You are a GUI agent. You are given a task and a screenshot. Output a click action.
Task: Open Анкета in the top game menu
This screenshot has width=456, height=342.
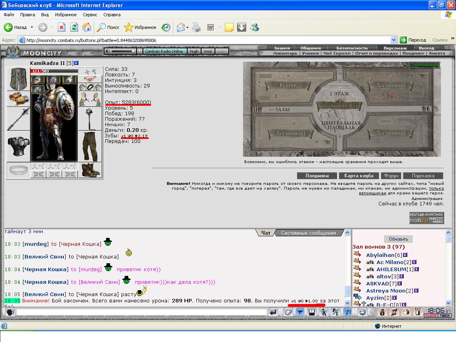(437, 53)
